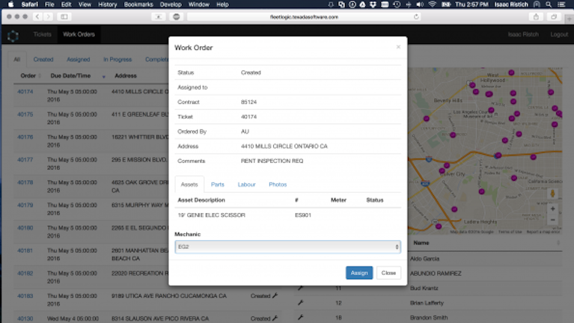Zoom in on the map
The width and height of the screenshot is (574, 323).
(552, 209)
